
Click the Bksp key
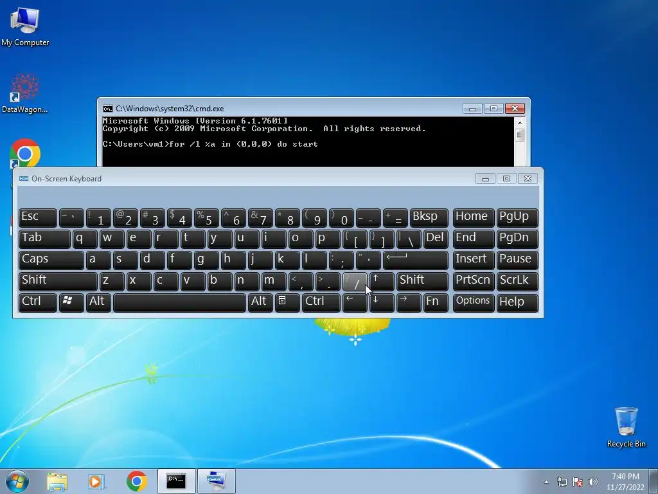click(x=429, y=217)
